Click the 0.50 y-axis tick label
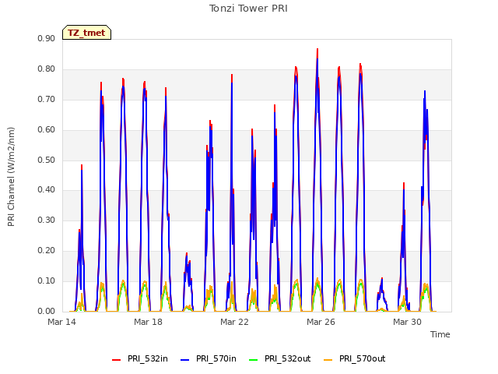This screenshot has height=374, width=498. point(47,160)
